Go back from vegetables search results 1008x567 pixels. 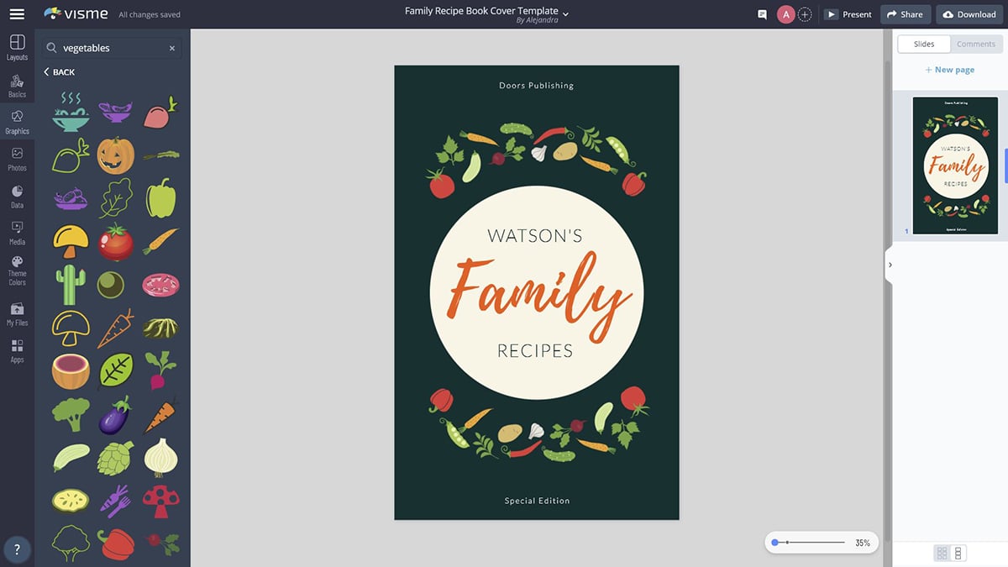(x=59, y=72)
